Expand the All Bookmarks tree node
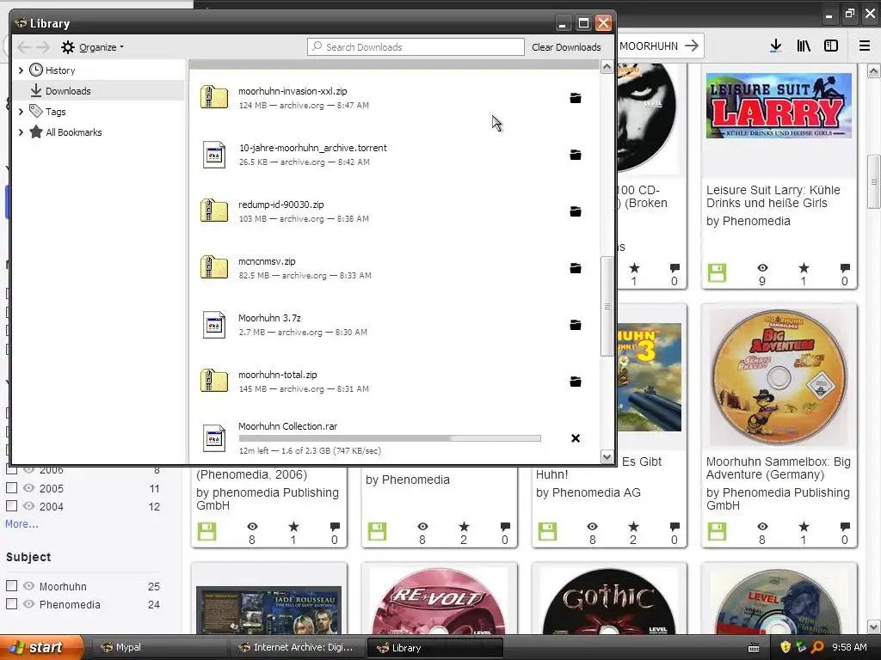This screenshot has width=881, height=660. [21, 132]
